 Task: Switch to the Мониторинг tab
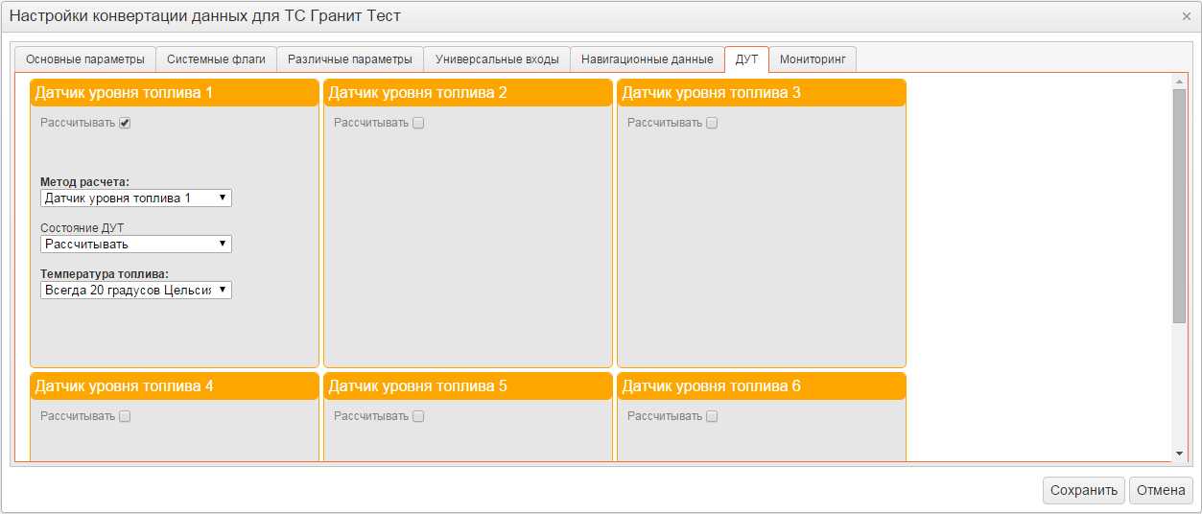point(813,59)
